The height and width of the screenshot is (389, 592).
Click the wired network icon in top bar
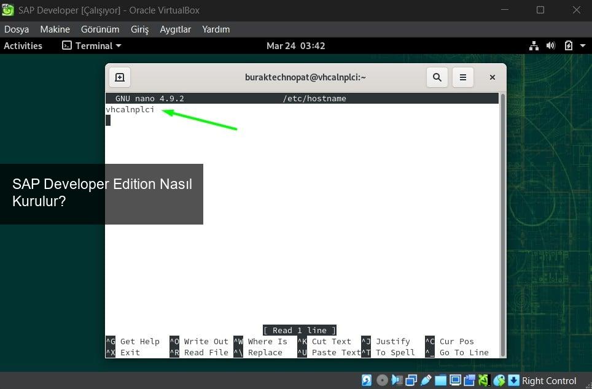pos(533,46)
